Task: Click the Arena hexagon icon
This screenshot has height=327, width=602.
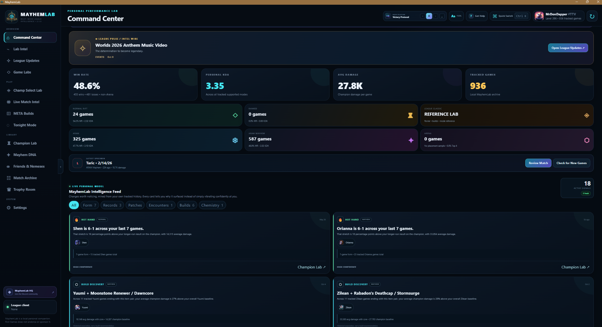Action: [587, 140]
